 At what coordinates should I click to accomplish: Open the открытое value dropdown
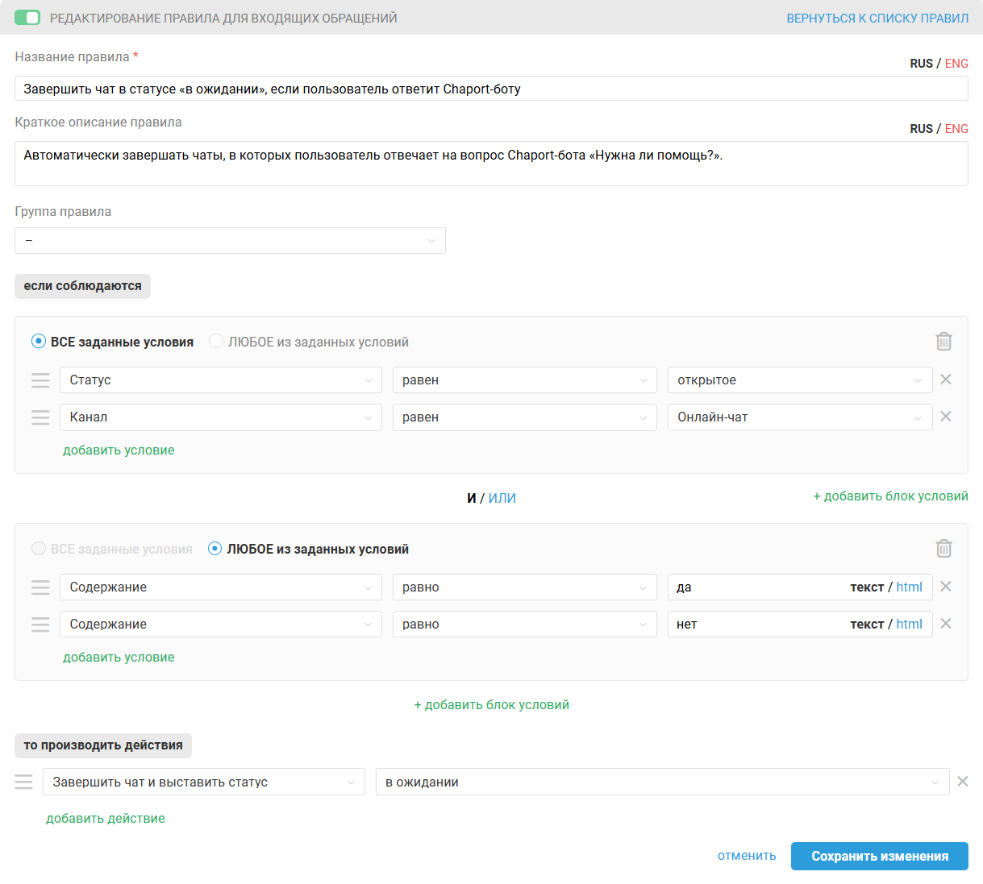[x=800, y=380]
